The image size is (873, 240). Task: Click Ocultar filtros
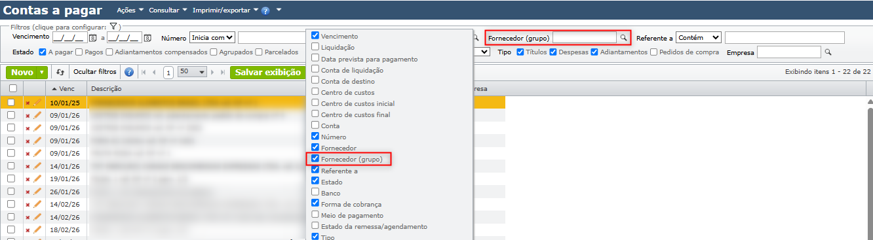(95, 72)
